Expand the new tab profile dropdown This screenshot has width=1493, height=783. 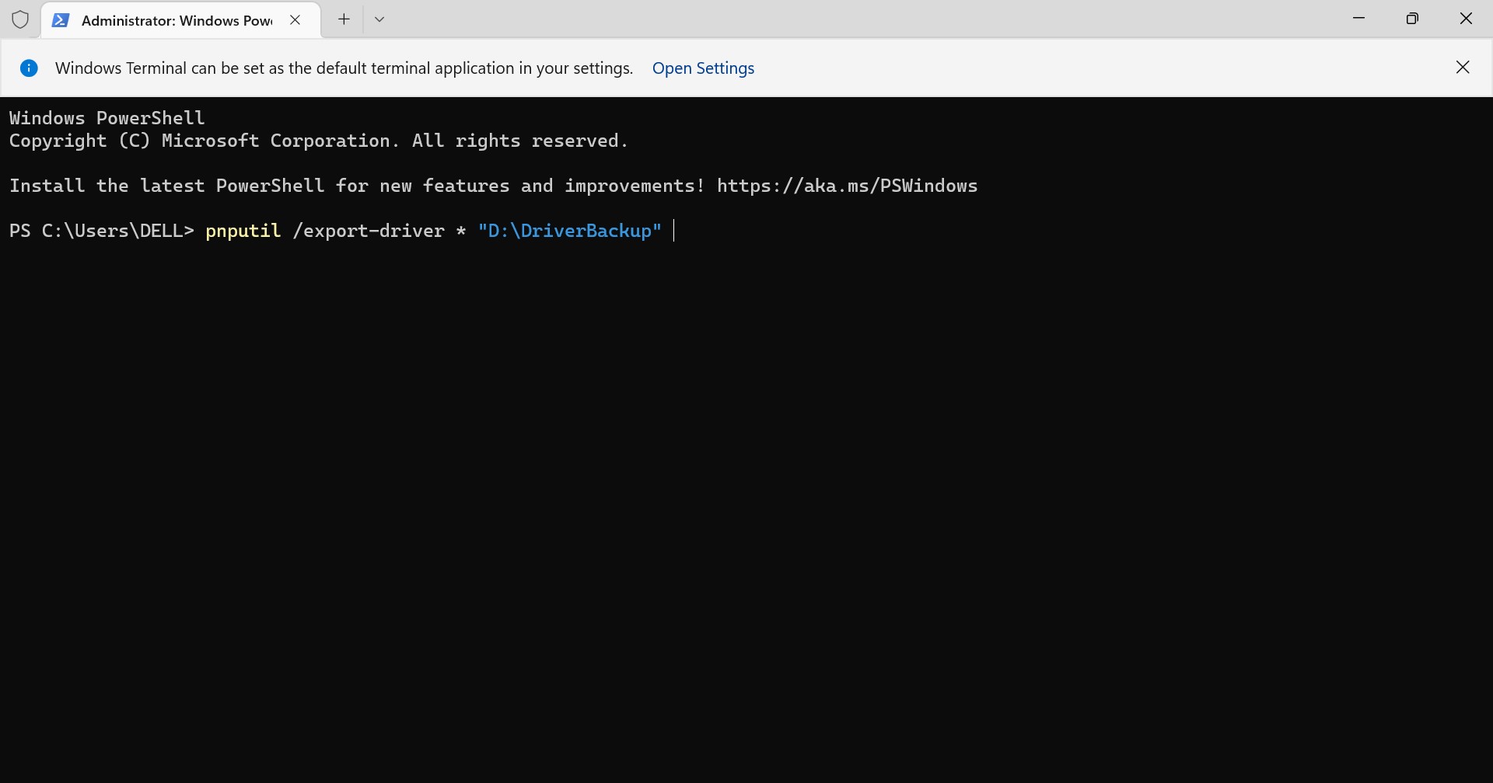coord(380,19)
